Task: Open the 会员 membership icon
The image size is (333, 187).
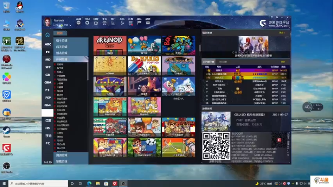Action: (x=122, y=23)
